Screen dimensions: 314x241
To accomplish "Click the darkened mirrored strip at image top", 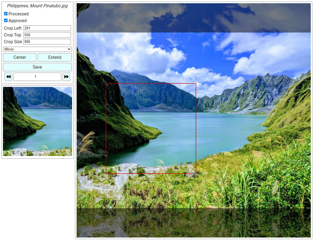I will point(193,18).
